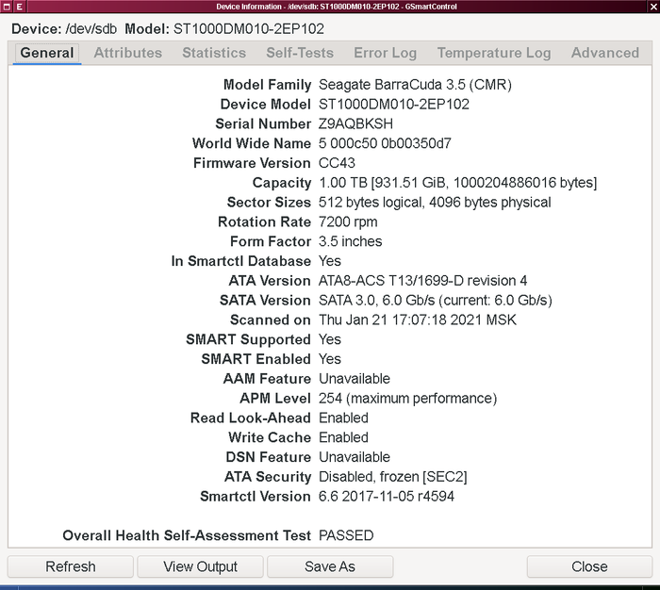Click the Firmware Version value CC43
Image resolution: width=660 pixels, height=590 pixels.
click(x=338, y=163)
